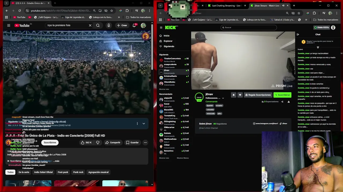Open Kick profile avatar menu
The width and height of the screenshot is (343, 192).
point(333,27)
